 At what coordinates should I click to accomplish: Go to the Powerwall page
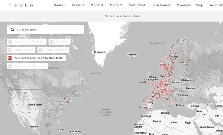pyautogui.click(x=184, y=5)
